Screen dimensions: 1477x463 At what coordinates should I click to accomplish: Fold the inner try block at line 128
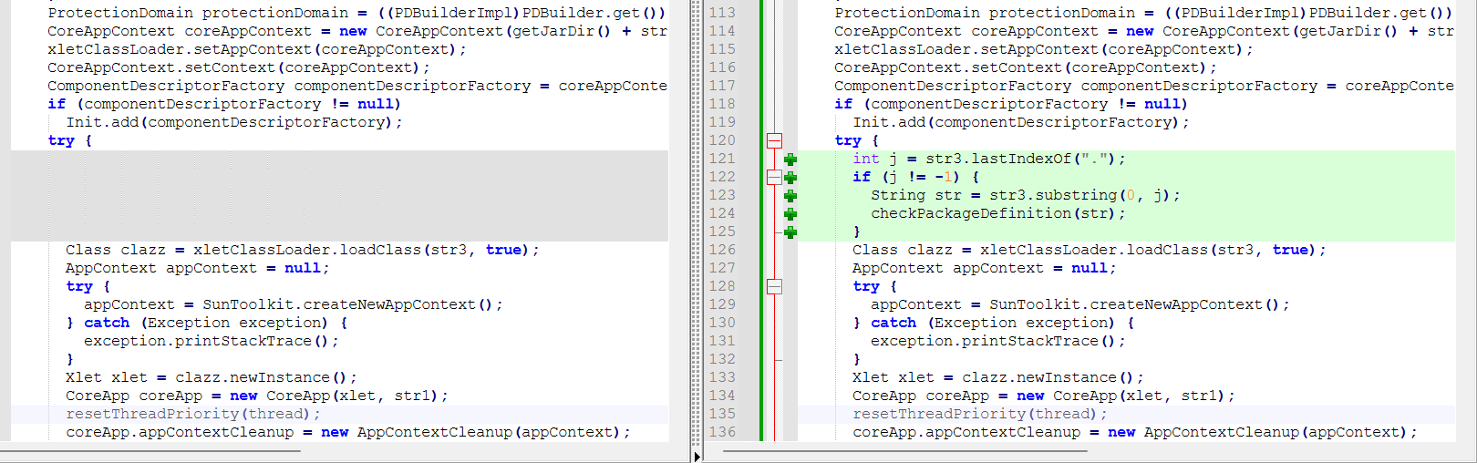coord(774,287)
